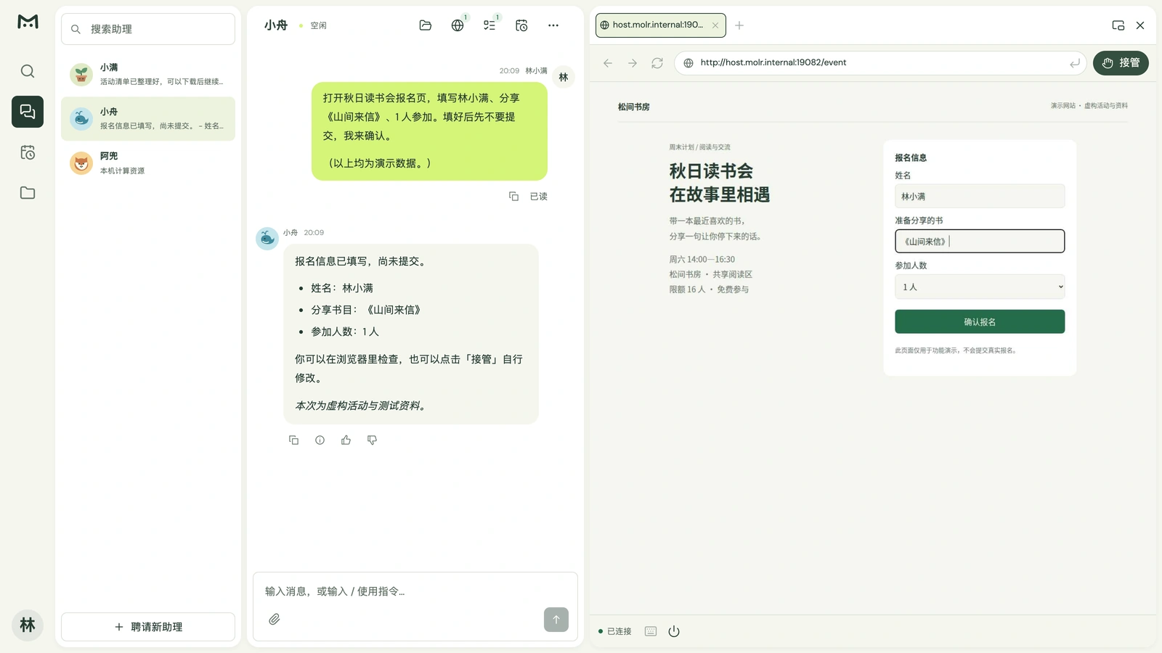Open the scheduled tasks sidebar icon

tap(28, 152)
